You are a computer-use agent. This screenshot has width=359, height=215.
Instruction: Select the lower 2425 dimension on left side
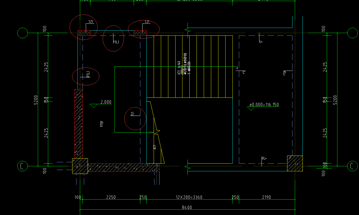[46, 133]
